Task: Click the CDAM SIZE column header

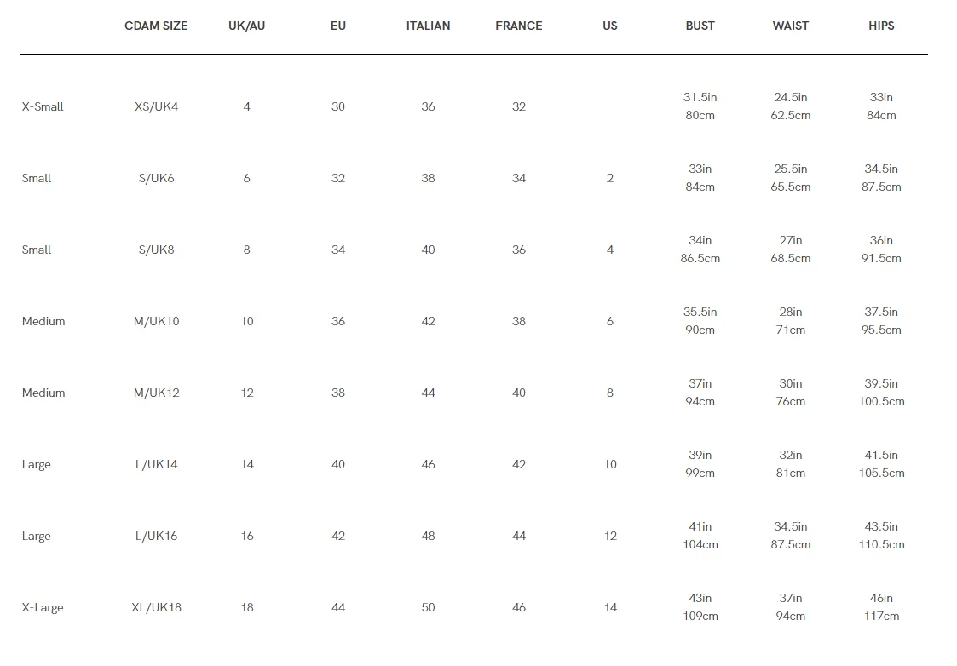Action: click(156, 26)
